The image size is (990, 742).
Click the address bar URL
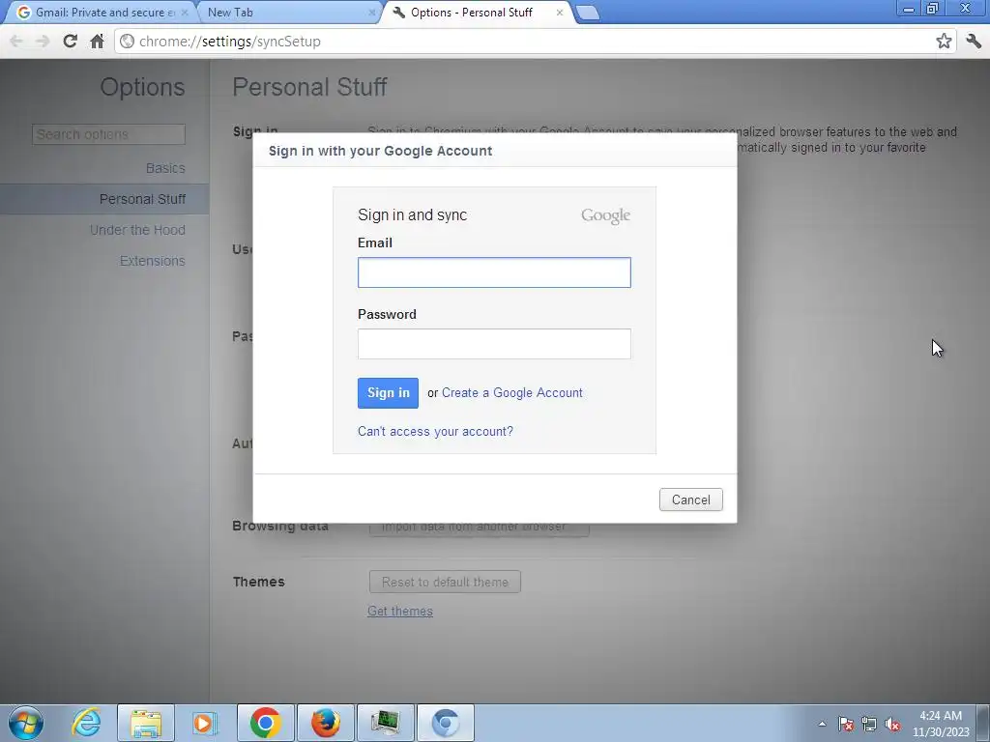[x=230, y=41]
